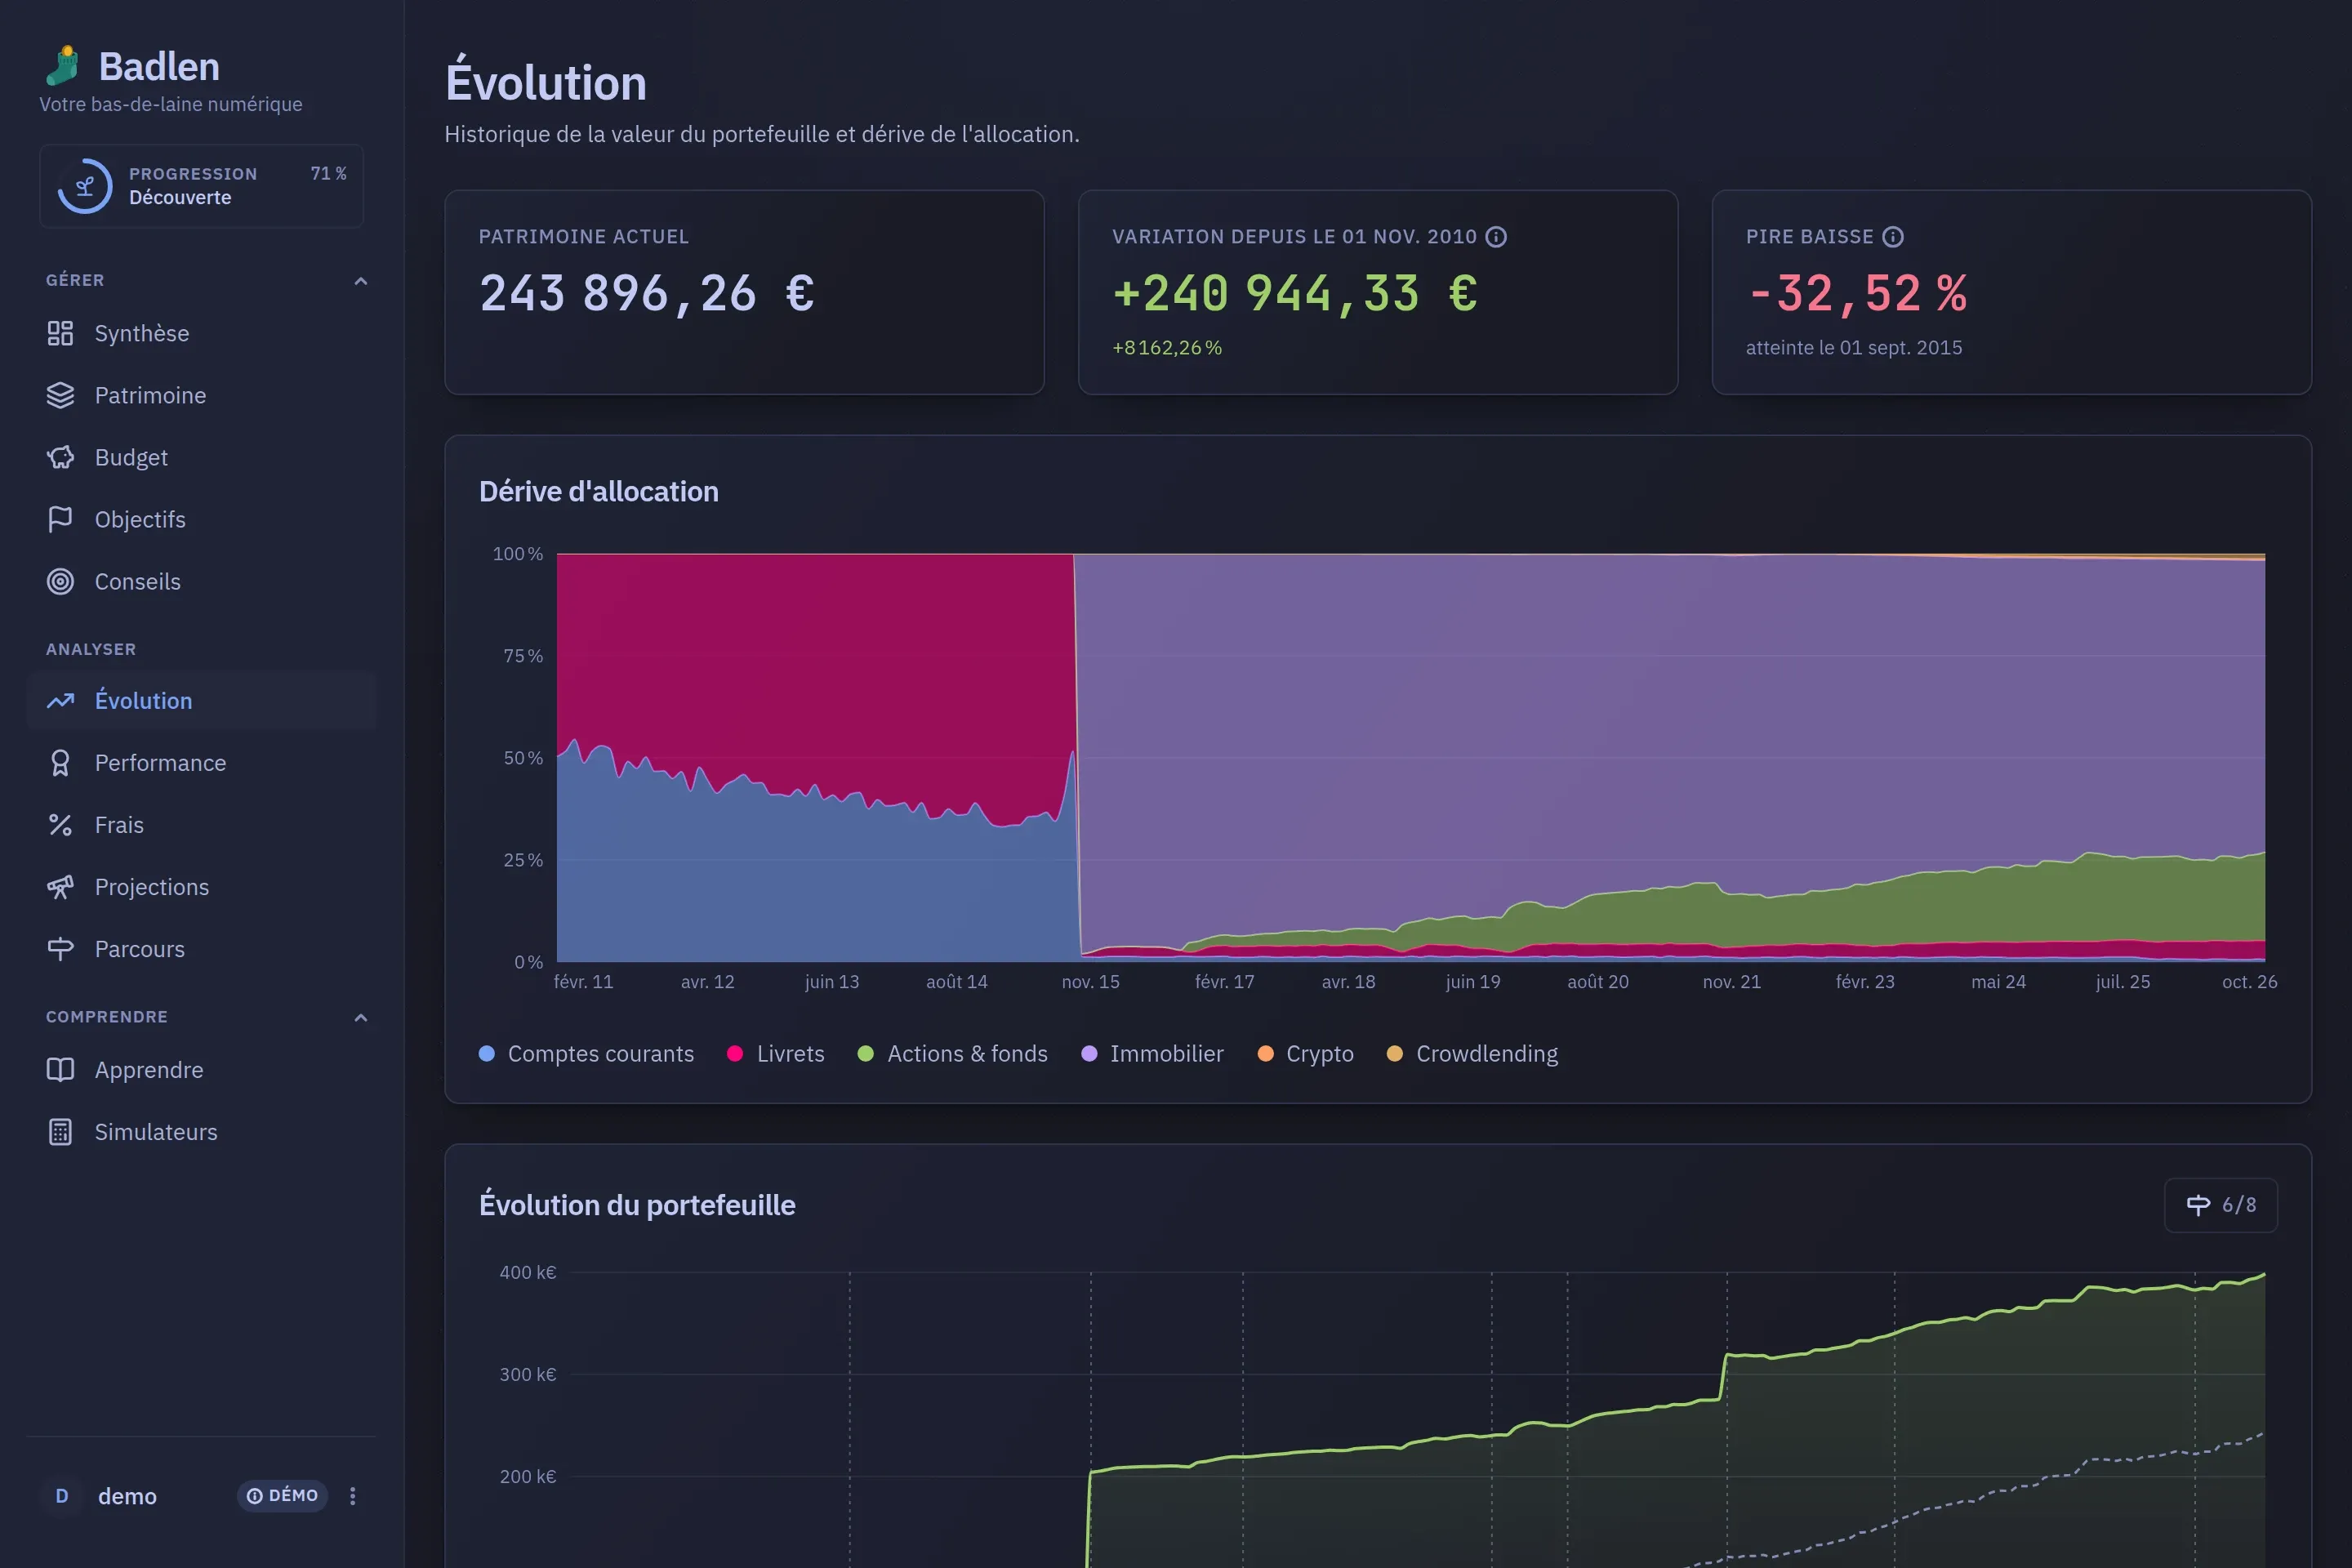Open the Projections telescope icon
Image resolution: width=2352 pixels, height=1568 pixels.
pyautogui.click(x=60, y=887)
